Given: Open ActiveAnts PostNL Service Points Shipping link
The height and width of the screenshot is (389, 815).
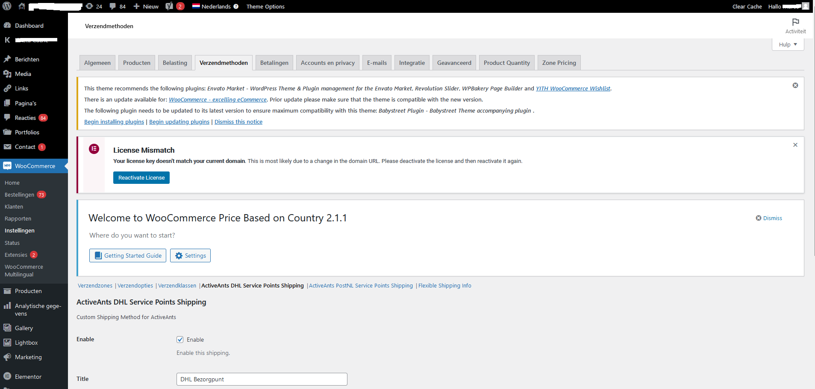Looking at the screenshot, I should 361,286.
